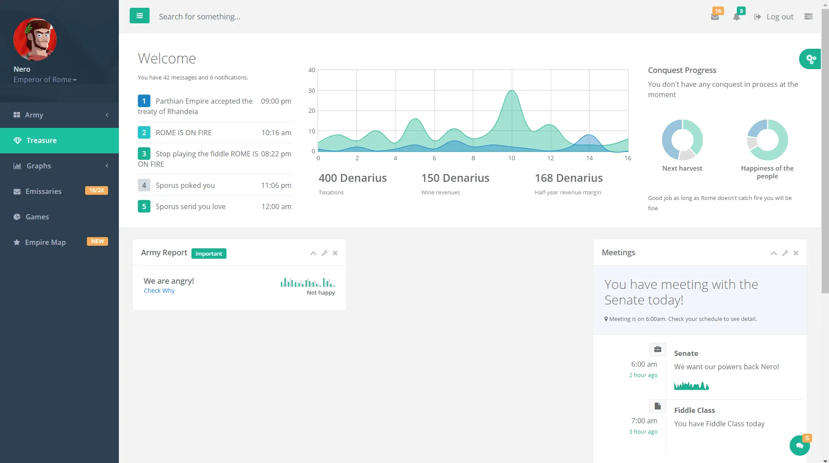Viewport: 829px width, 463px height.
Task: Click the green gears theme configuration button
Action: 810,59
